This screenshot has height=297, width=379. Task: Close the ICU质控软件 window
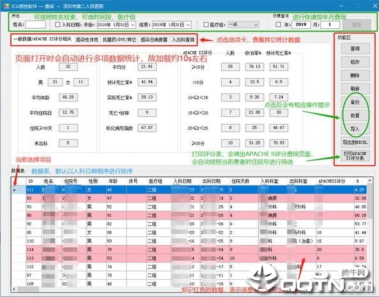click(x=375, y=6)
